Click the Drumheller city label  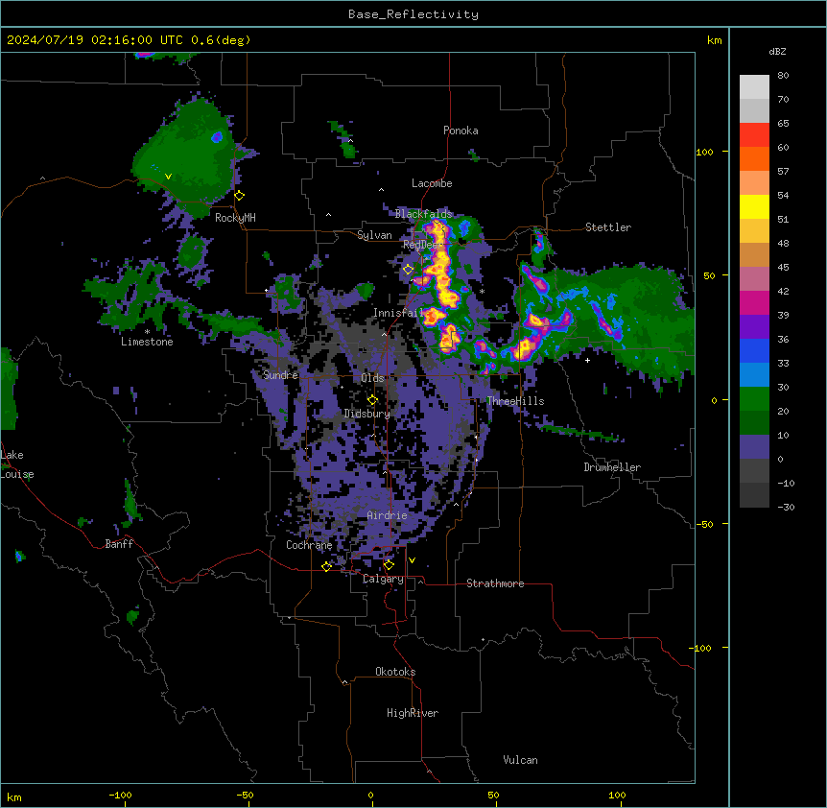click(612, 467)
